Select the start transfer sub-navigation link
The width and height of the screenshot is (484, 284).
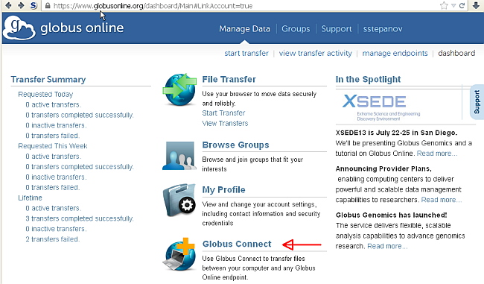click(246, 53)
